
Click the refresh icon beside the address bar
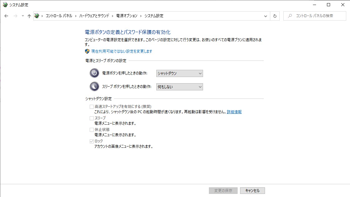(274, 16)
